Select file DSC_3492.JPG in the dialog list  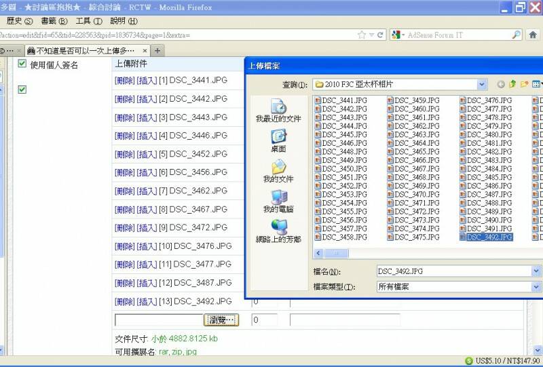pos(485,237)
